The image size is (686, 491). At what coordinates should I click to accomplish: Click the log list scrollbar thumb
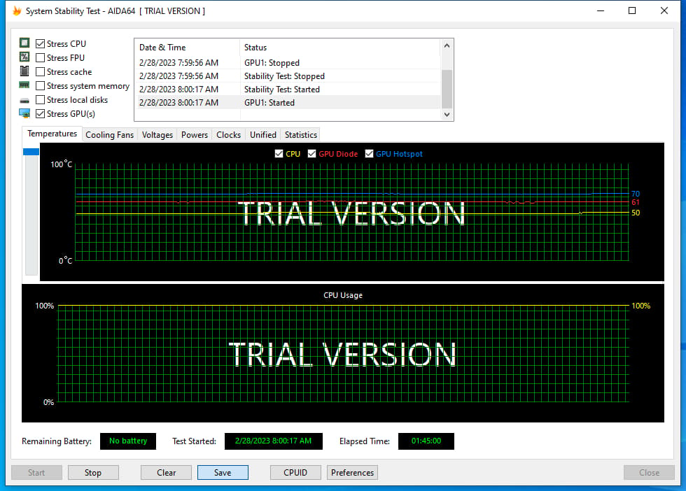[x=447, y=89]
